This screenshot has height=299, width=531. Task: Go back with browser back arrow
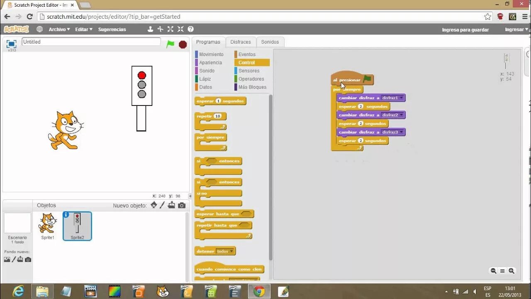(7, 17)
